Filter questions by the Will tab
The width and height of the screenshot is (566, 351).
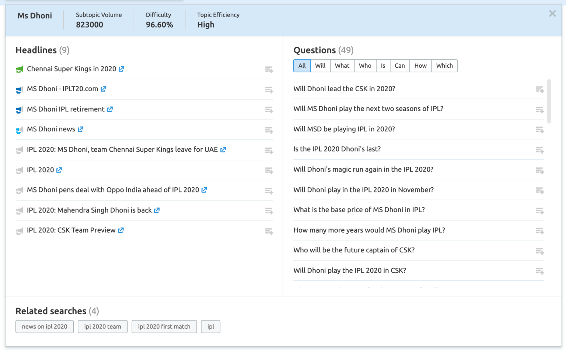(x=320, y=66)
